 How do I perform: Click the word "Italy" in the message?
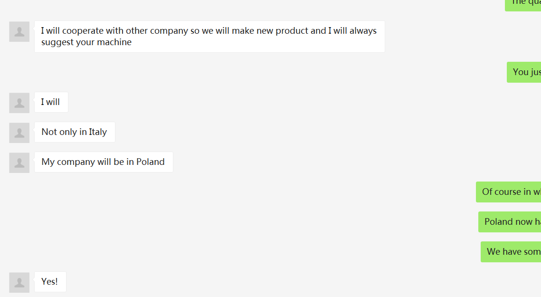[98, 132]
